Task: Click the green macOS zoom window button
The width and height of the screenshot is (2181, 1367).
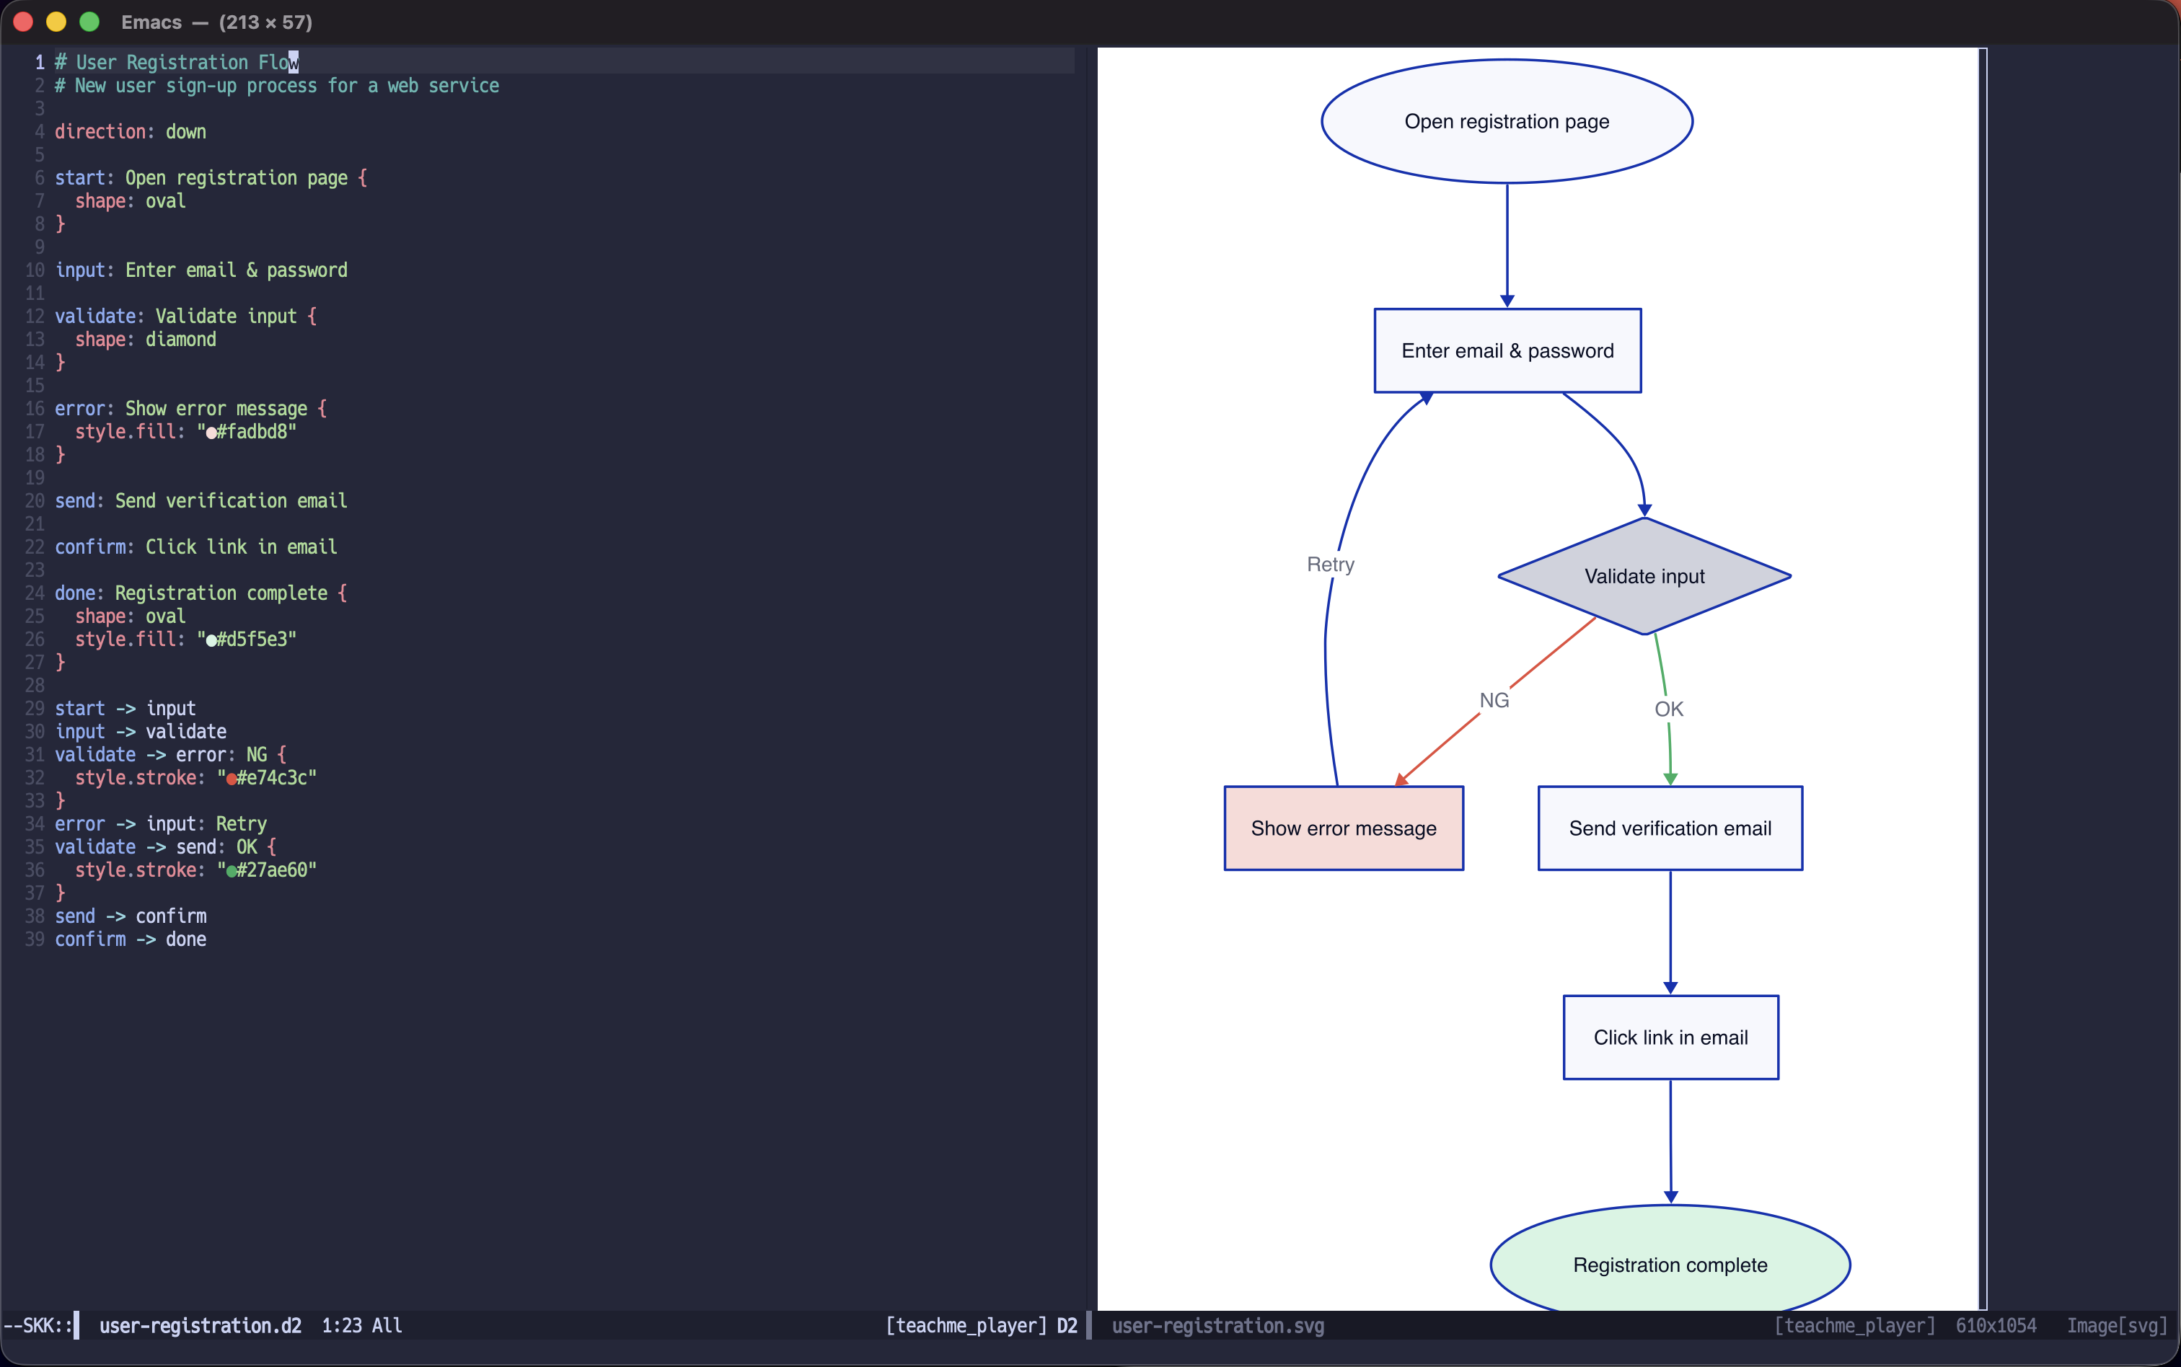Action: [x=89, y=22]
